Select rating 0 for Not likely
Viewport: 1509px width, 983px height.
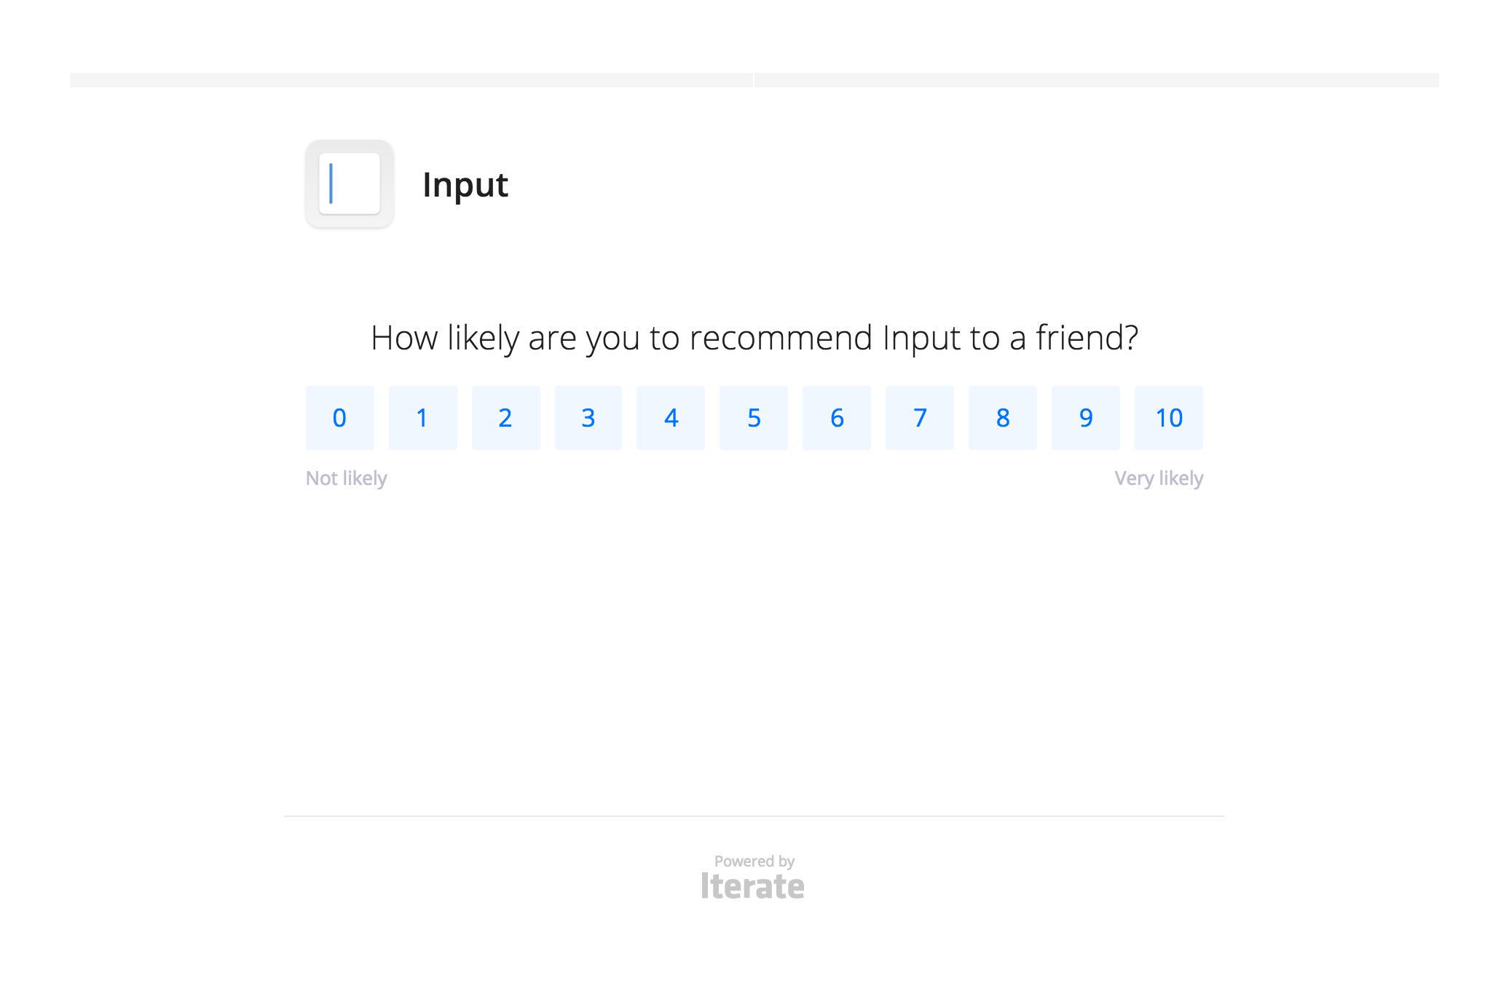[x=339, y=417]
